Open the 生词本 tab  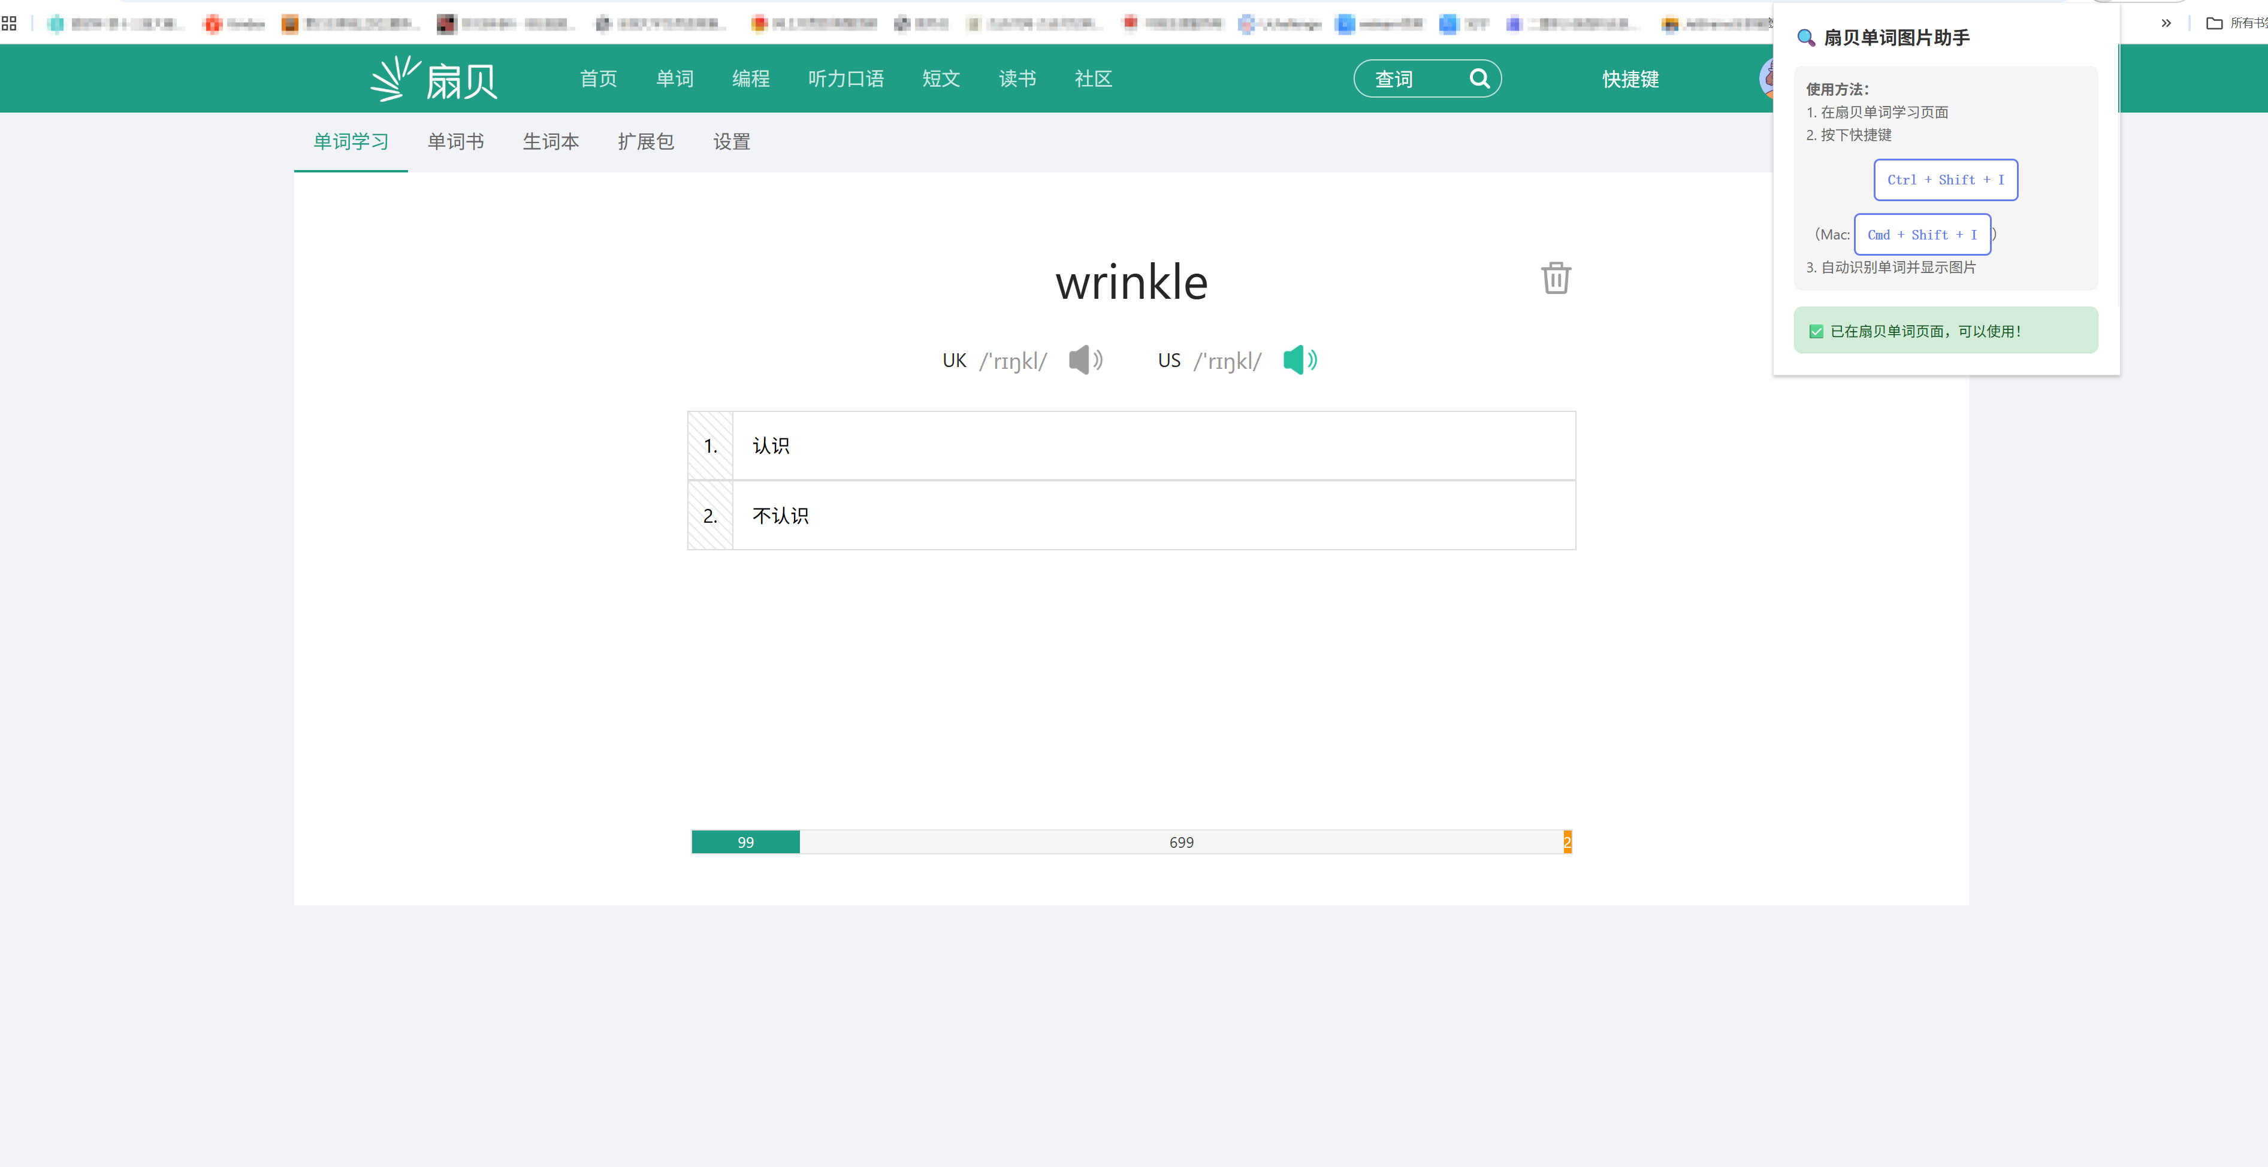(550, 142)
